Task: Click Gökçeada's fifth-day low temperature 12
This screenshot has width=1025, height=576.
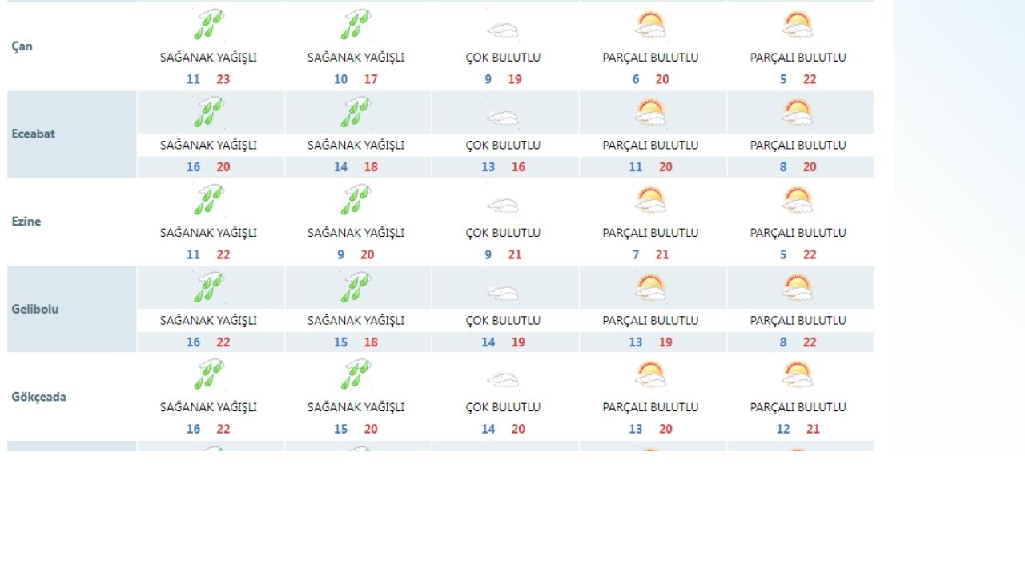Action: coord(783,429)
